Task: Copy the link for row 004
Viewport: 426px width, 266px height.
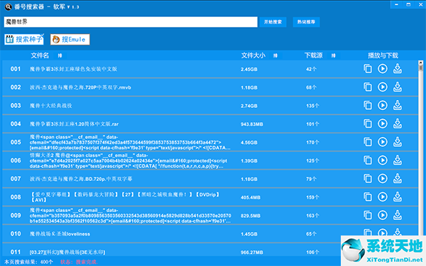Action: tap(368, 123)
